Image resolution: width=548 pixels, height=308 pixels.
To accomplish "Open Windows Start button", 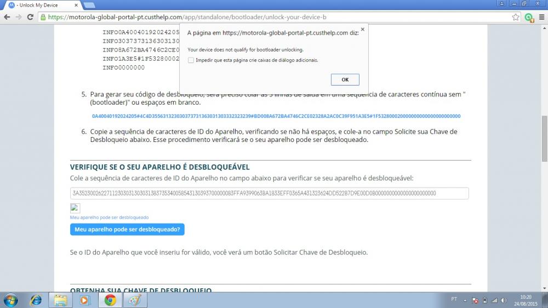I will [x=10, y=300].
